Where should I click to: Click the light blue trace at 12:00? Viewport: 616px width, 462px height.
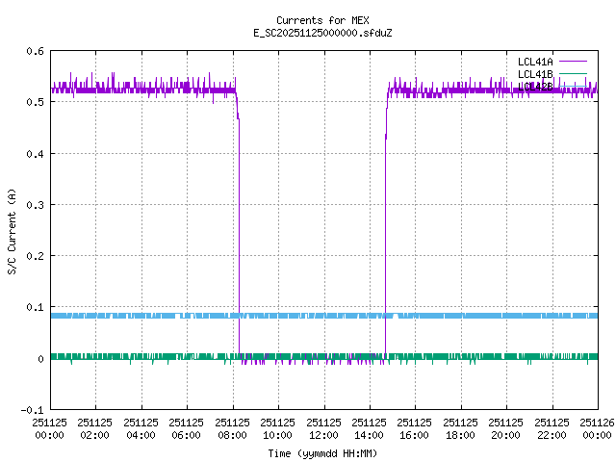point(323,316)
